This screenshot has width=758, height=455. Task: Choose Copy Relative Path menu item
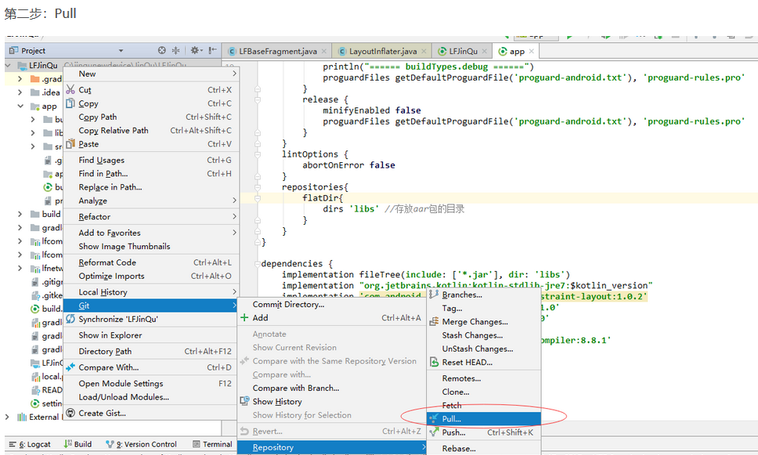151,130
